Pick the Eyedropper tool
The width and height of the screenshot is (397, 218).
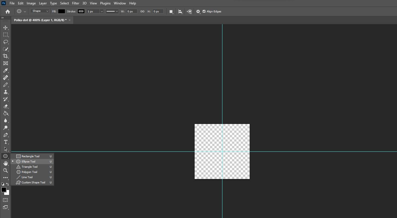[5, 71]
